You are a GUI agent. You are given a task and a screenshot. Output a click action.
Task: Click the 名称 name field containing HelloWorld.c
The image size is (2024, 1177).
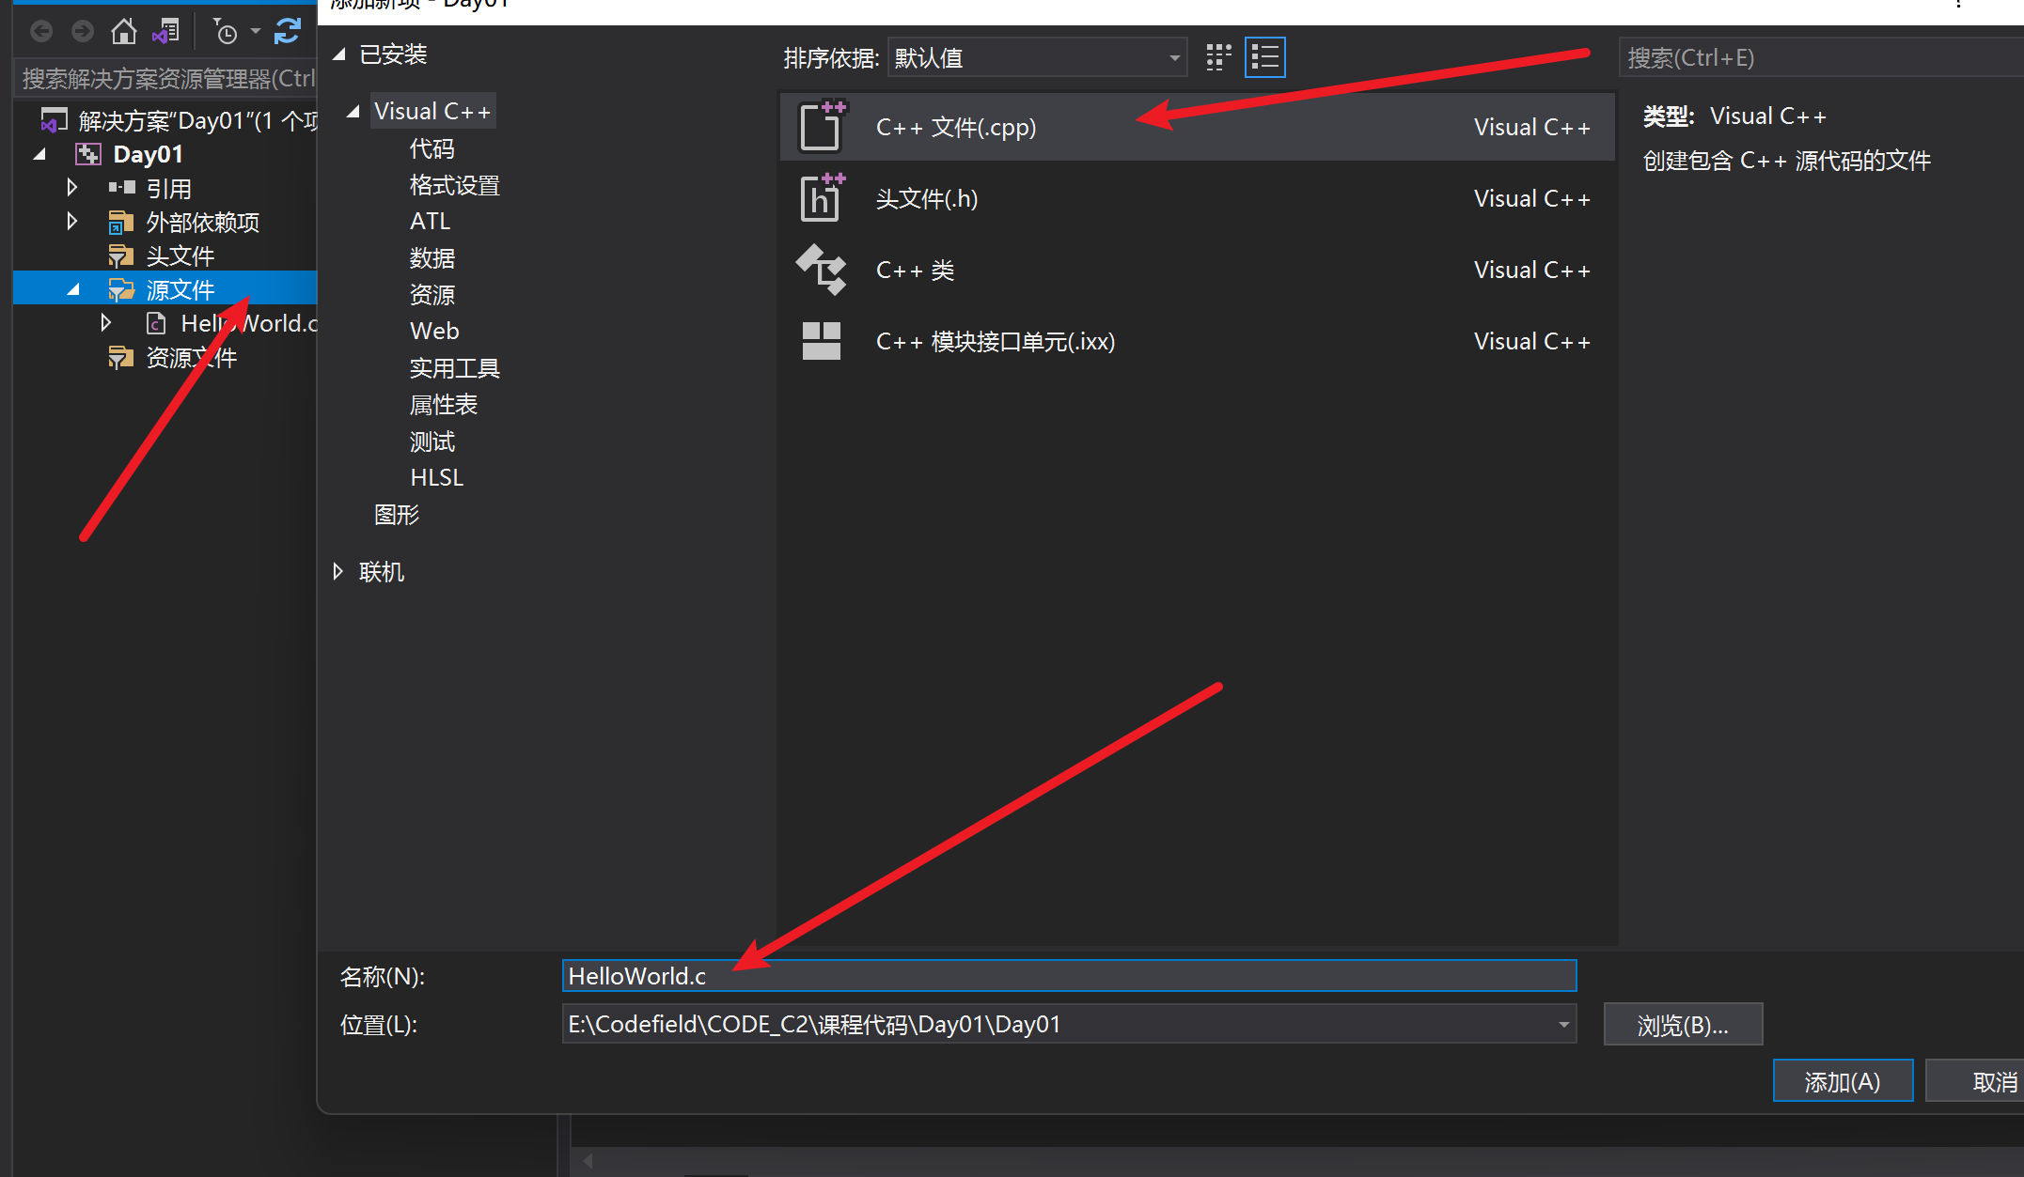pos(1069,976)
